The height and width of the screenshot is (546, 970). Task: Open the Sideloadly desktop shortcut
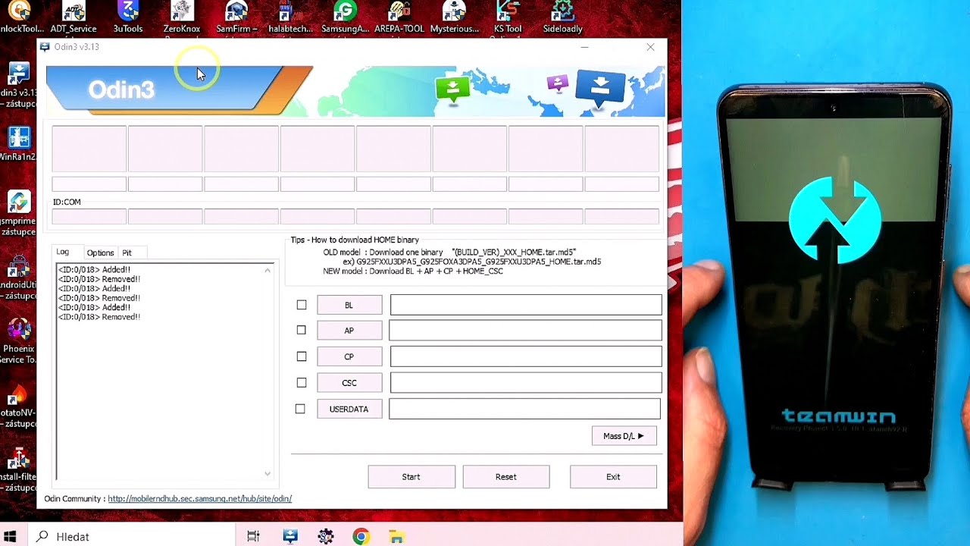563,18
